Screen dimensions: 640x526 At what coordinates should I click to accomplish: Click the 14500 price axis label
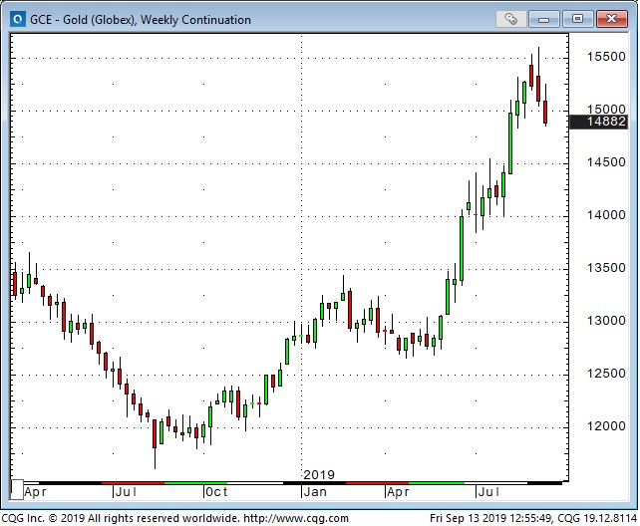[606, 162]
